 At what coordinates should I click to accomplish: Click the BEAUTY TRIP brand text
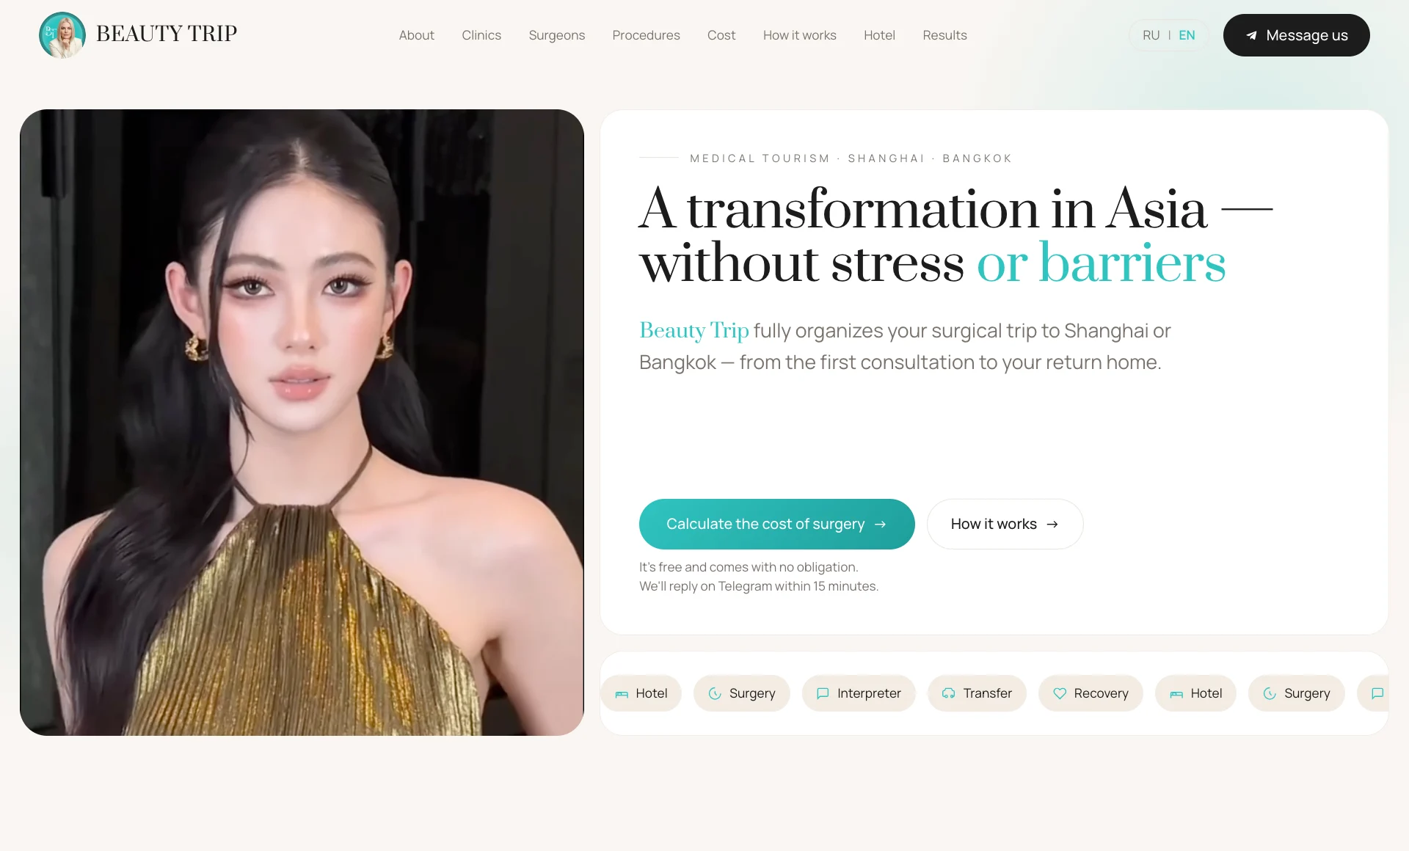coord(167,34)
